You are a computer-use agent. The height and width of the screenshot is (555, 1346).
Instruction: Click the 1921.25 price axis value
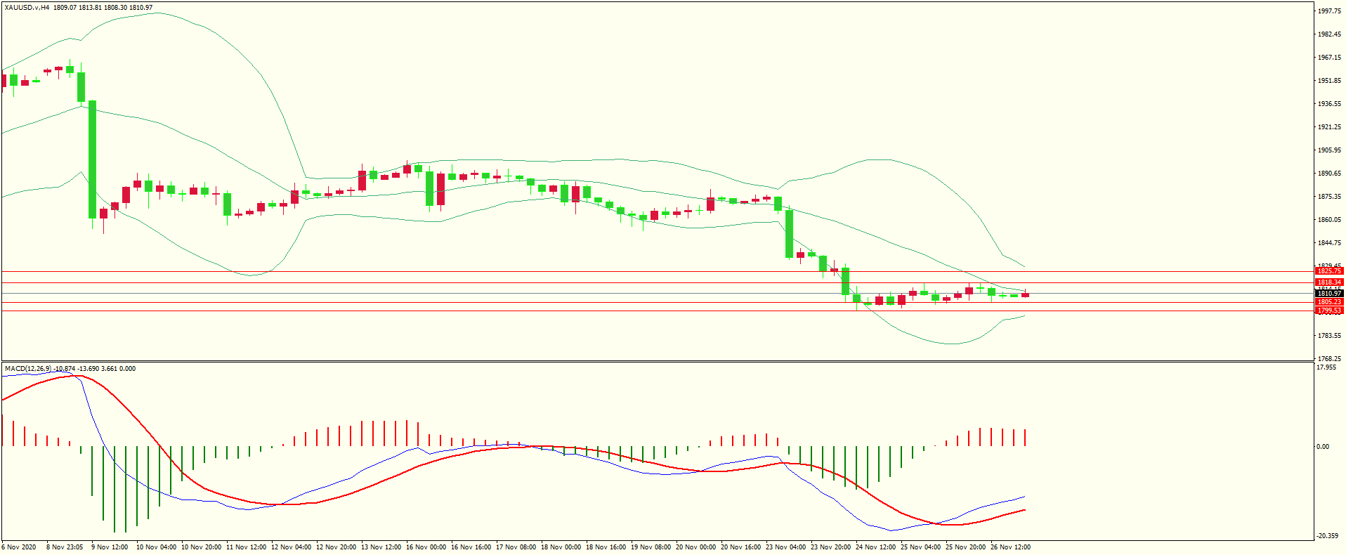point(1330,127)
